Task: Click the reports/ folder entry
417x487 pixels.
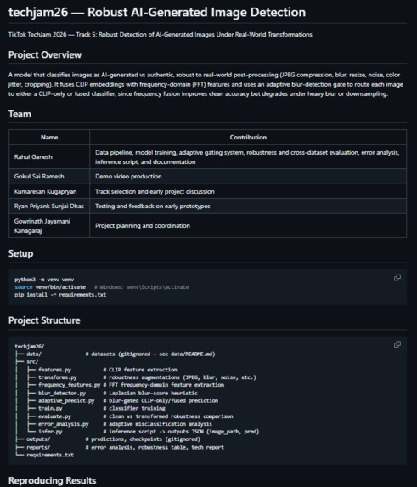Action: [x=38, y=447]
